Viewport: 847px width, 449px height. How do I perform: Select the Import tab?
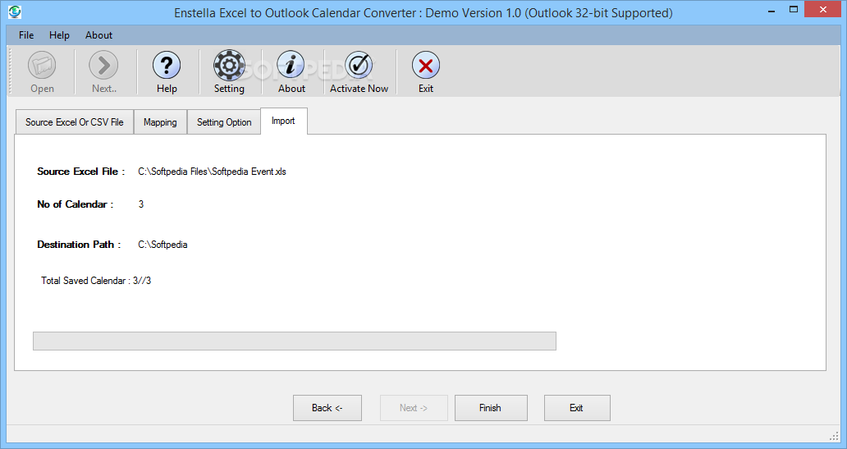[x=284, y=121]
